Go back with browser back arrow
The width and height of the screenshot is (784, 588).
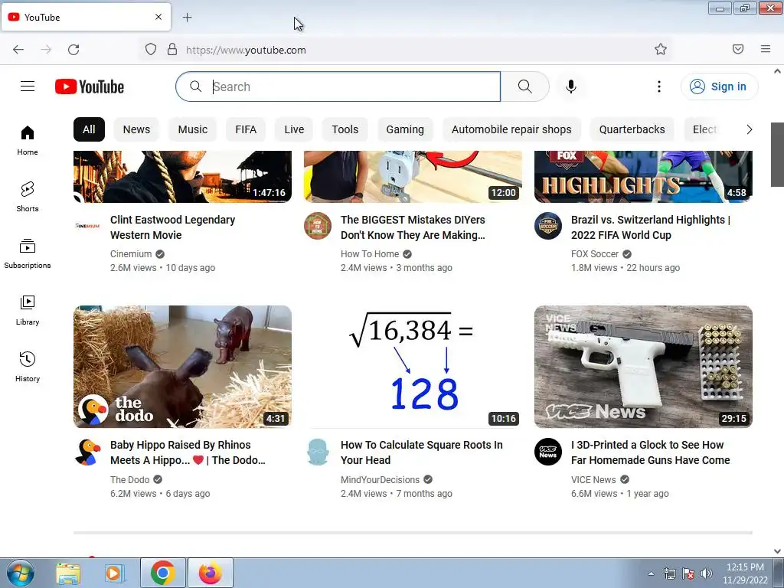click(18, 50)
